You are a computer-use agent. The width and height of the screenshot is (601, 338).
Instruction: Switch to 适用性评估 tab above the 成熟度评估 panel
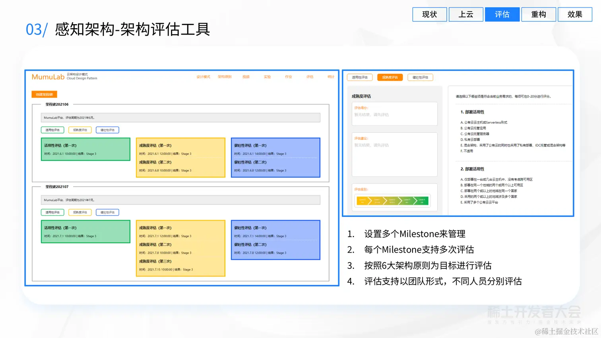(x=360, y=77)
